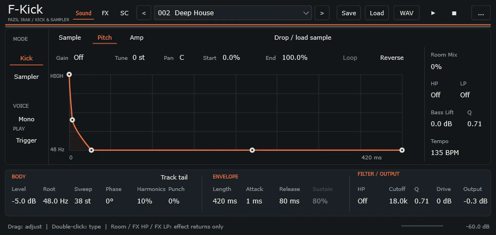
Task: Select Sampler mode
Action: [x=26, y=77]
